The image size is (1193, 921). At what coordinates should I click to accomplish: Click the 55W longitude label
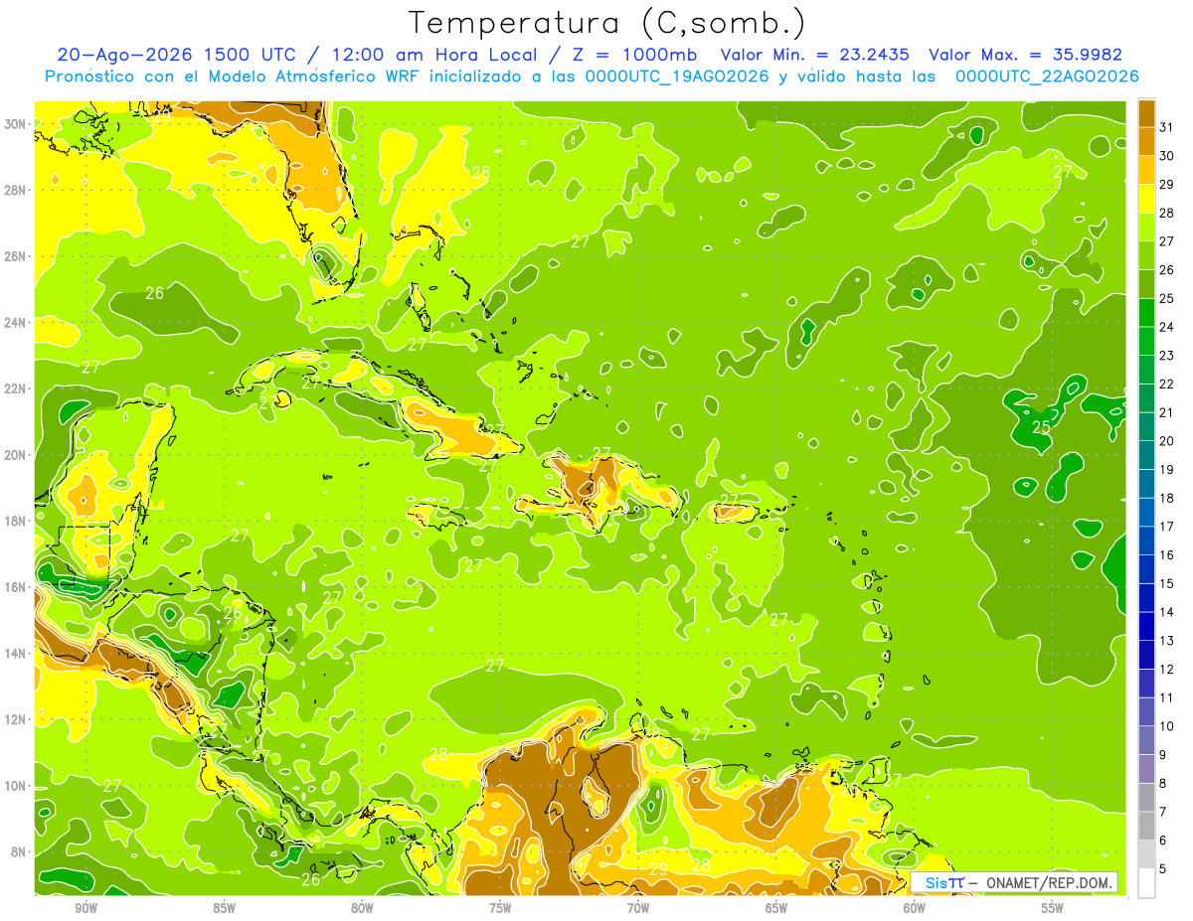pos(1053,908)
